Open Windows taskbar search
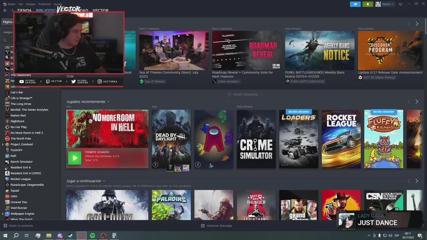 tap(16, 236)
